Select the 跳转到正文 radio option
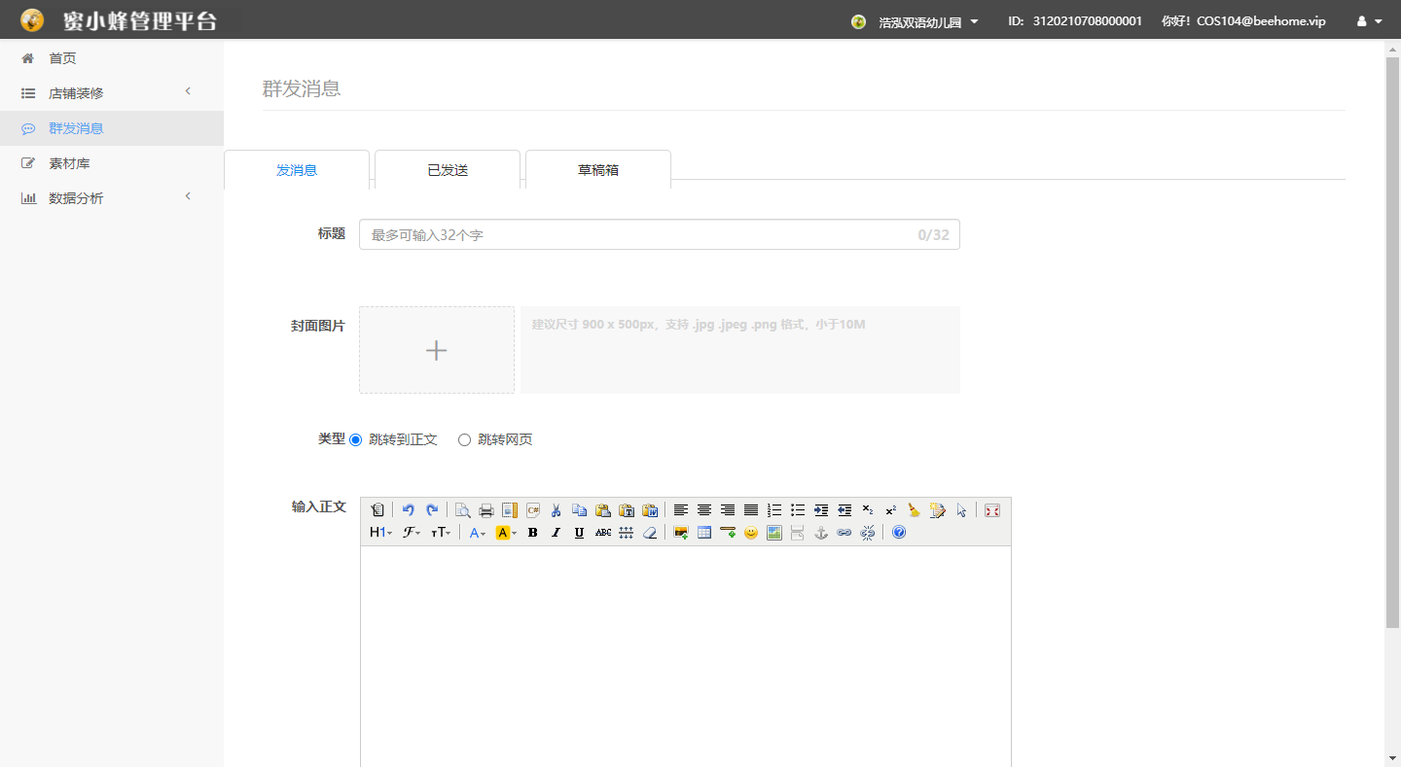This screenshot has height=767, width=1401. click(x=355, y=440)
